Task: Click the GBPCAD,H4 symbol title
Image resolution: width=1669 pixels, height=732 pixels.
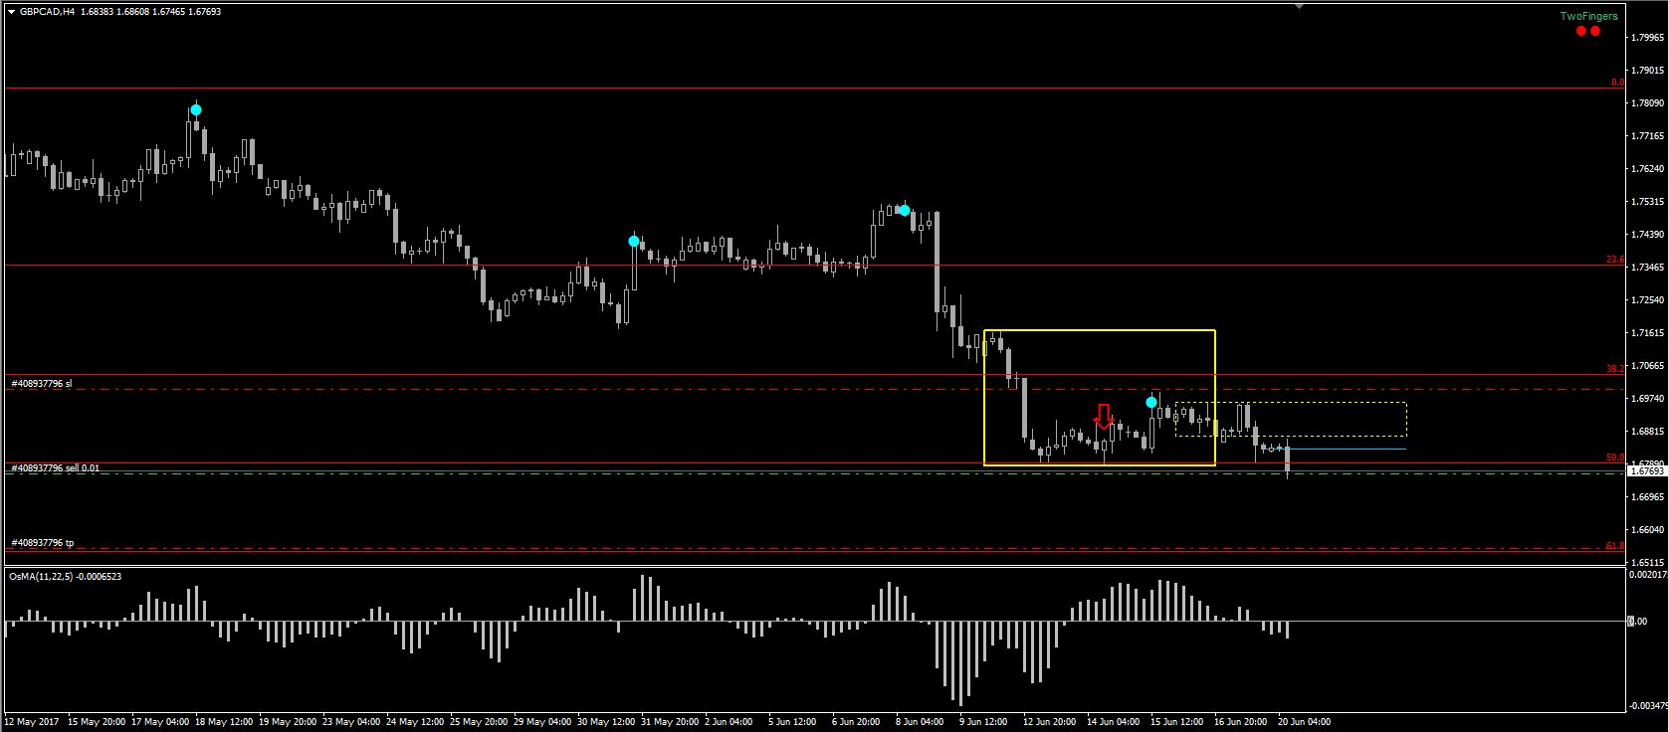Action: 47,12
